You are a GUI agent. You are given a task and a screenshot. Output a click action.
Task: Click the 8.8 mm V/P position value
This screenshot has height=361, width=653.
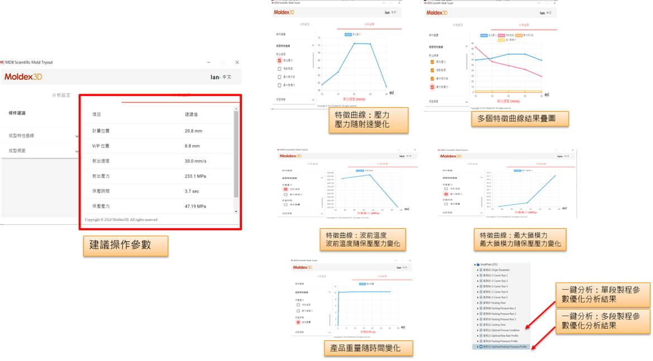click(192, 146)
